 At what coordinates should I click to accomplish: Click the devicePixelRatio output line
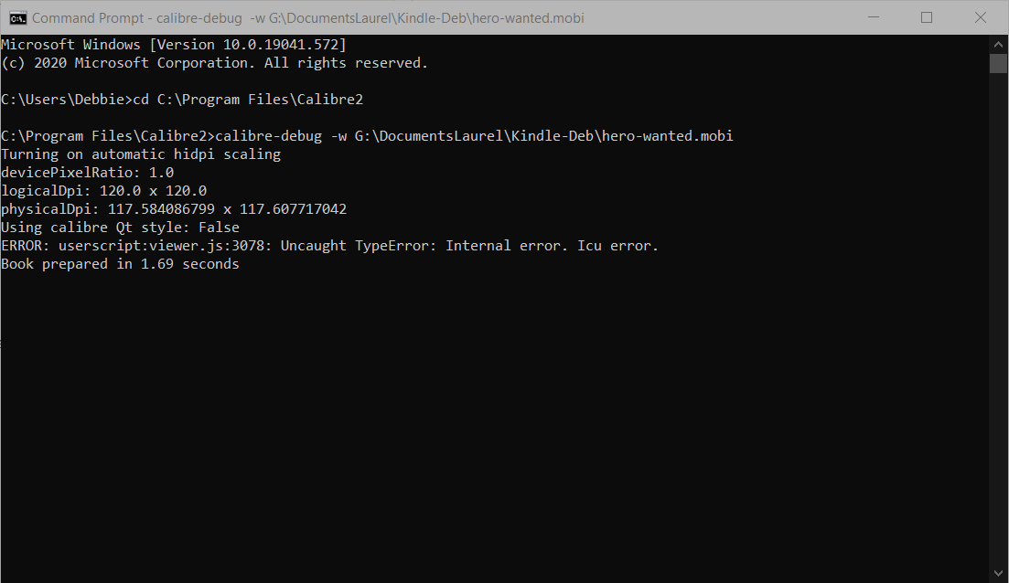(88, 173)
